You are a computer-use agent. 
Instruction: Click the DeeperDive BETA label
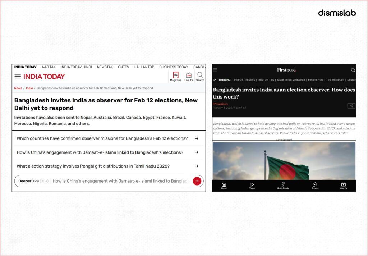(x=44, y=181)
